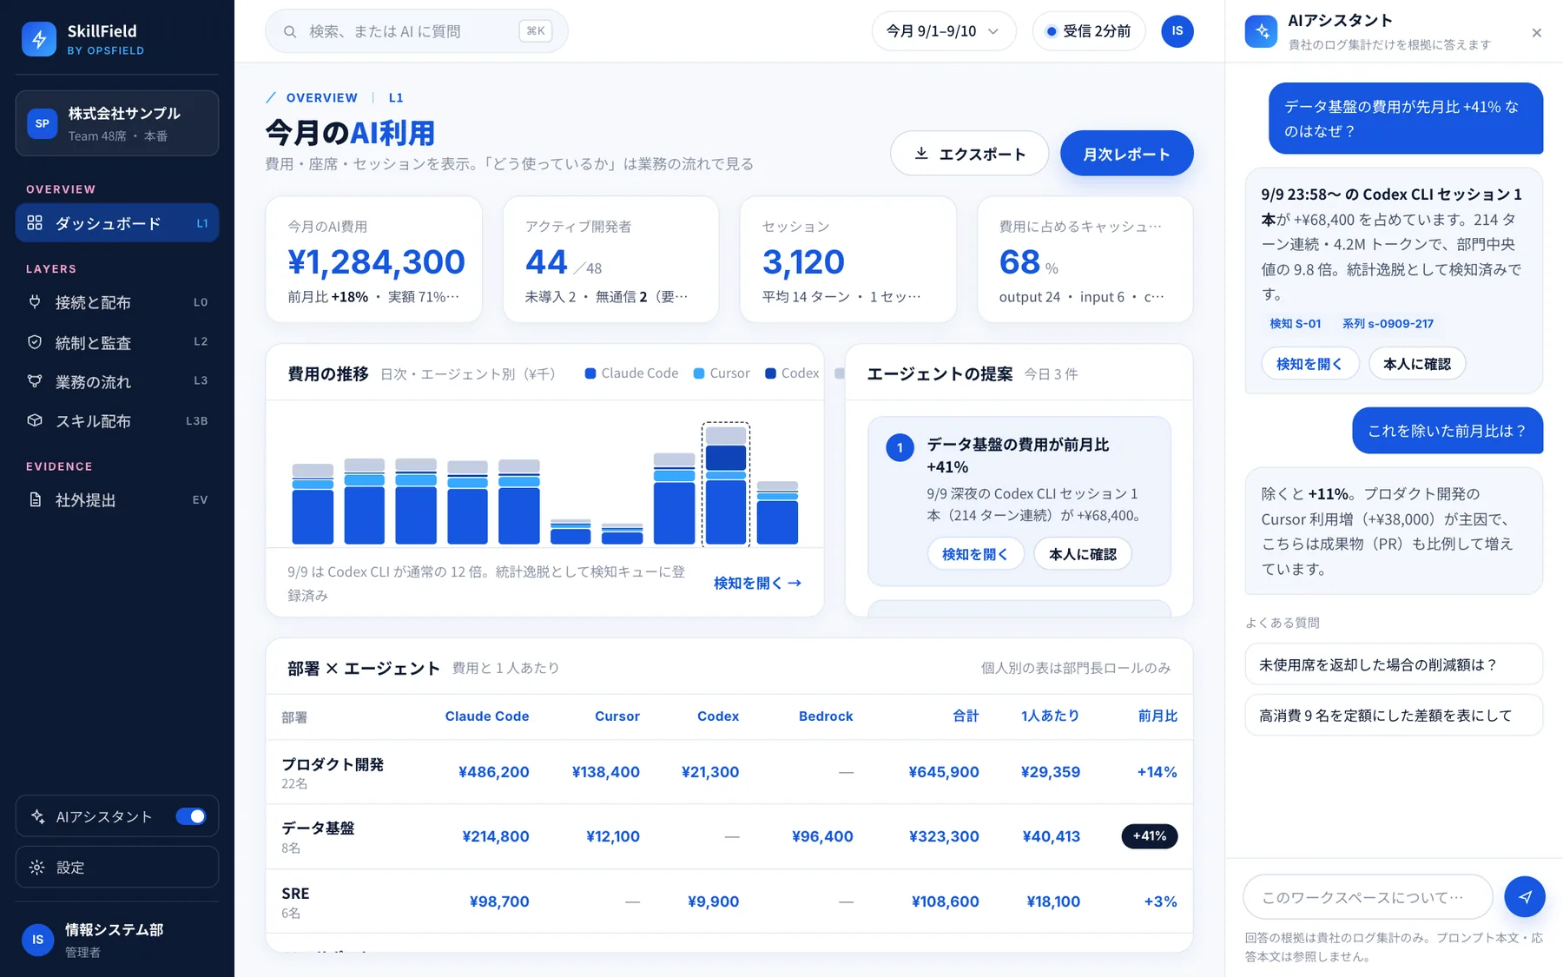Click the Claude Code legend color swatch
1563x977 pixels.
590,373
